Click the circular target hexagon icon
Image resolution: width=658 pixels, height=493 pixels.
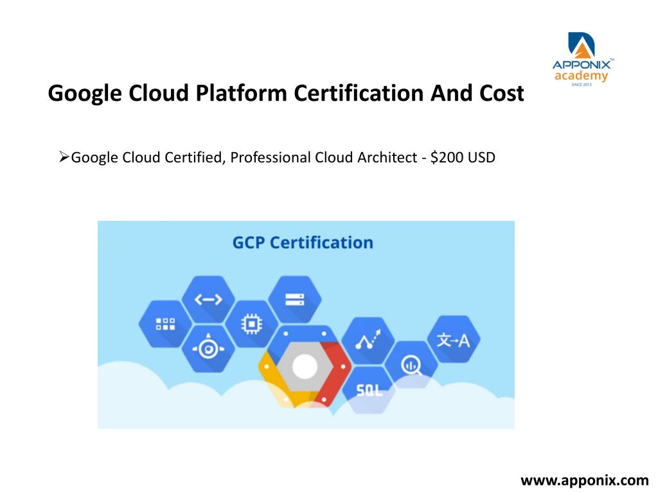(209, 349)
